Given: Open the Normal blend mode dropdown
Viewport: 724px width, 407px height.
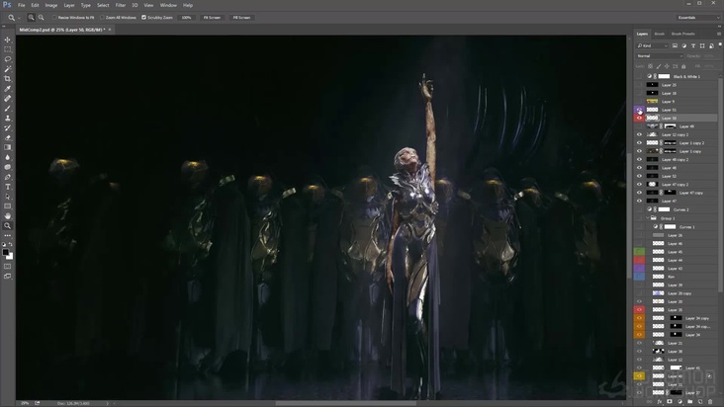Looking at the screenshot, I should click(658, 55).
